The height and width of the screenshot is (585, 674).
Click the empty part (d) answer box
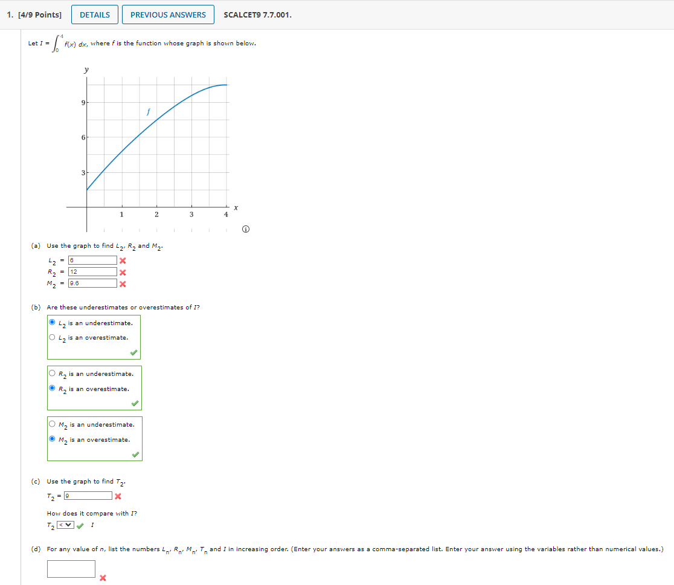pyautogui.click(x=71, y=568)
